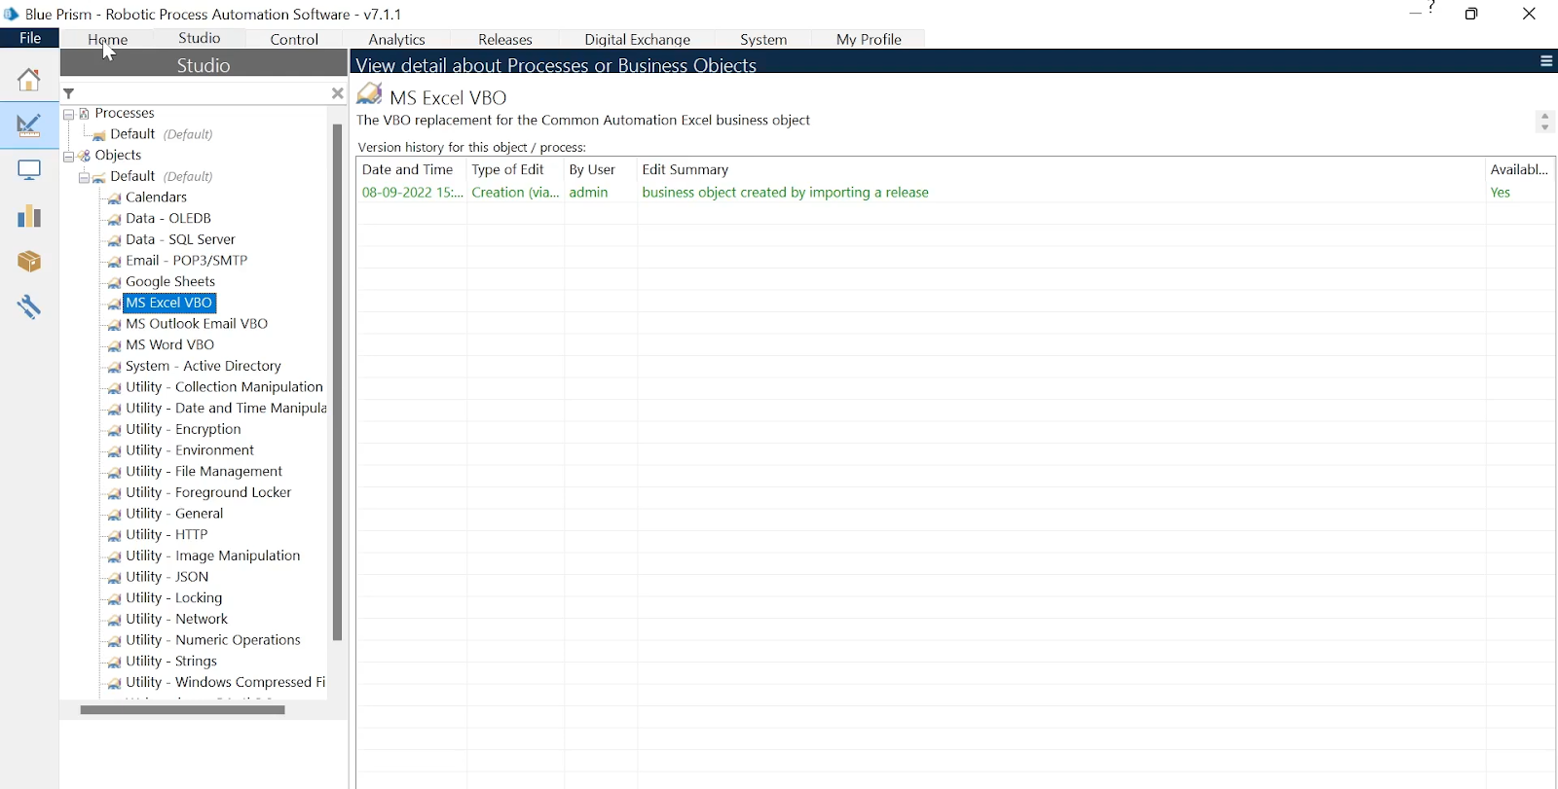
Task: Sort by Available column header
Action: pos(1520,169)
